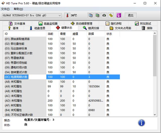The image size is (161, 133).
Task: Select row (A8) 未知属性
Action: pos(62,82)
